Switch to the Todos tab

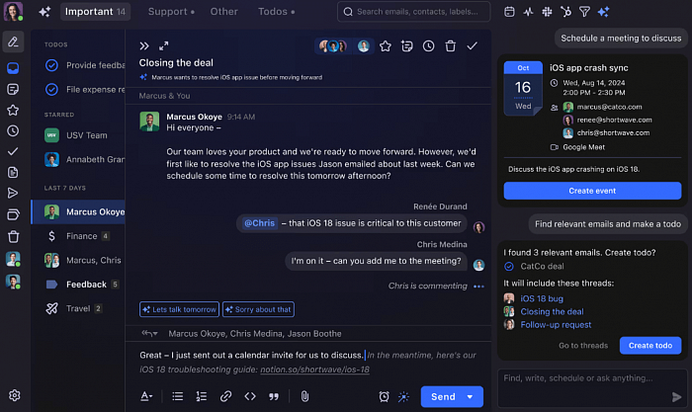(x=278, y=12)
